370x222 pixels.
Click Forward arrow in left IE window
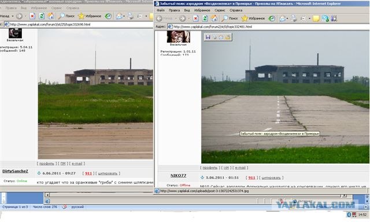click(19, 16)
